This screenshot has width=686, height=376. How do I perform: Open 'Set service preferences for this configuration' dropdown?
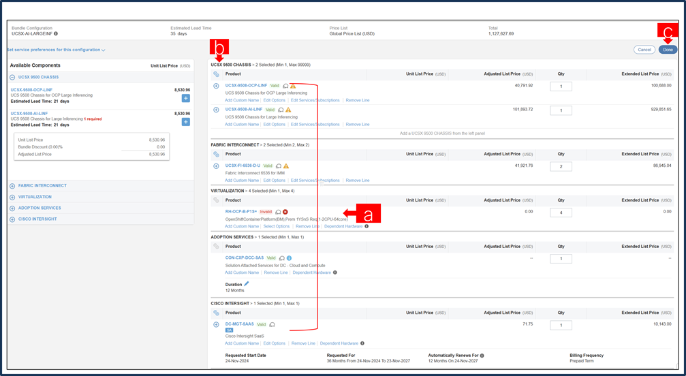56,50
